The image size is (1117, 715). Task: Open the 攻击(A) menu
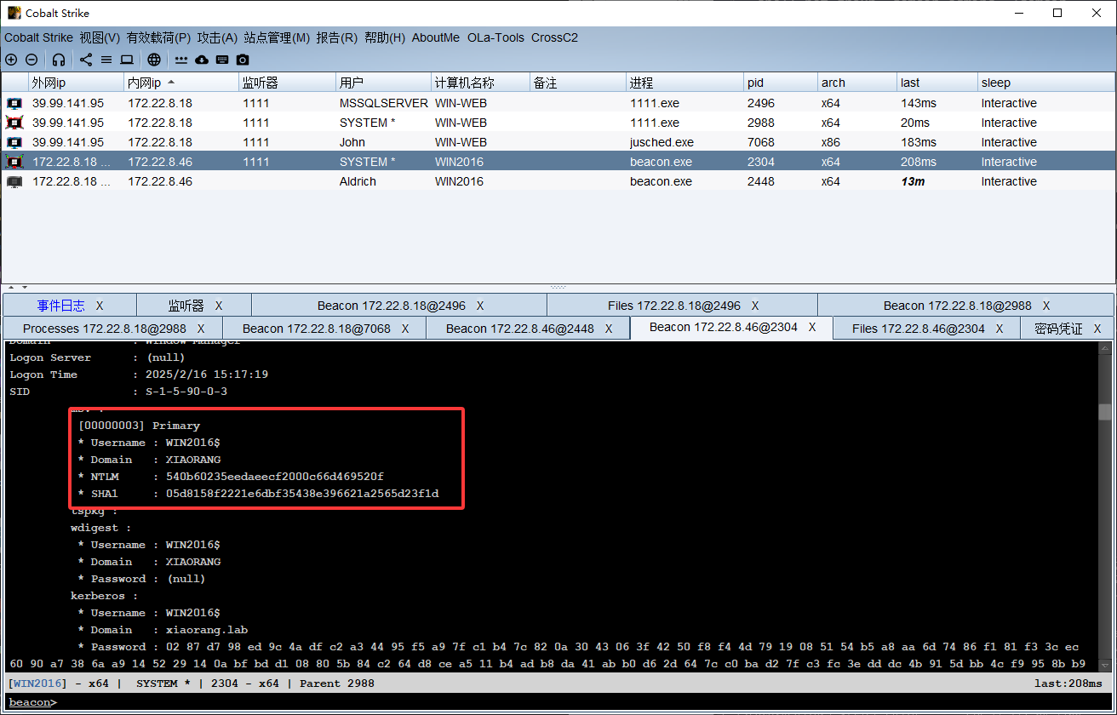click(x=217, y=37)
